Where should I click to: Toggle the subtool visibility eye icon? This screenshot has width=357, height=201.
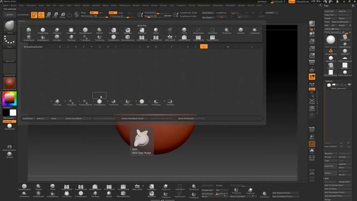349,85
